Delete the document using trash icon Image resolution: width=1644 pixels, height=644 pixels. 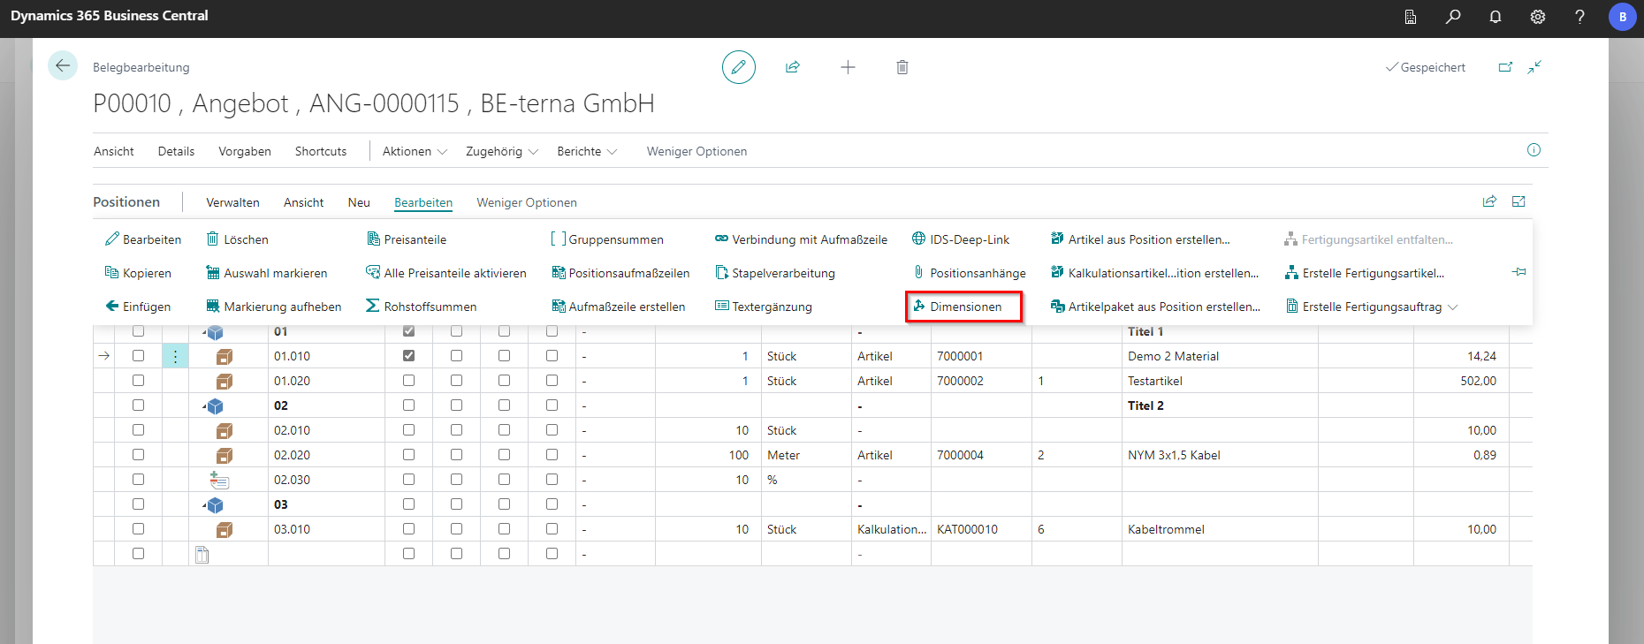point(902,67)
